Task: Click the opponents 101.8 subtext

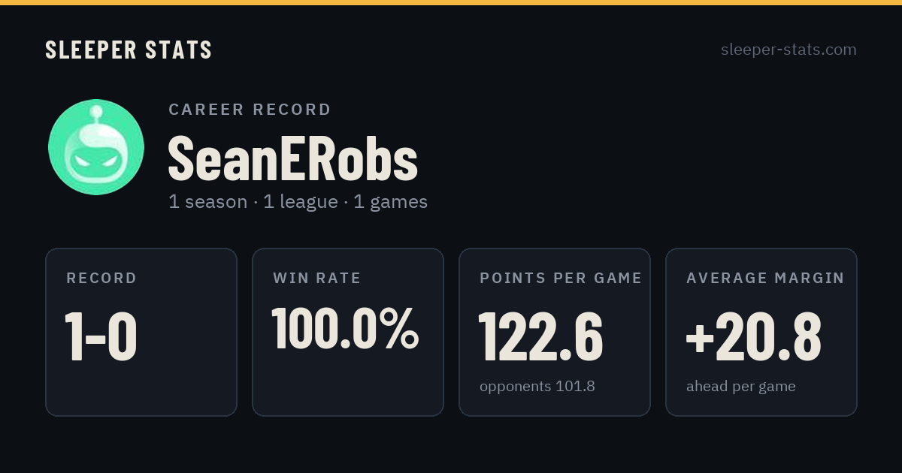Action: point(537,387)
